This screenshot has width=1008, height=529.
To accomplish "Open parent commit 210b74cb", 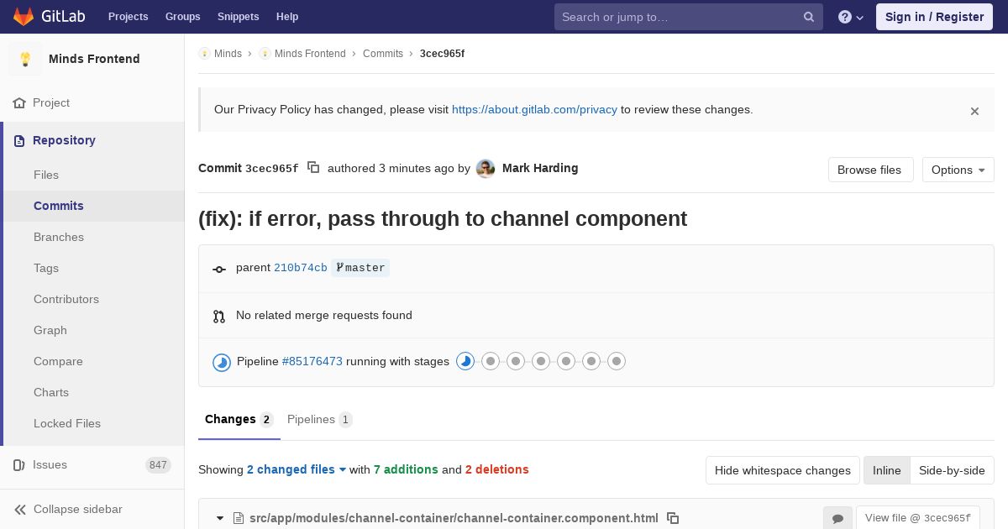I will pyautogui.click(x=301, y=268).
